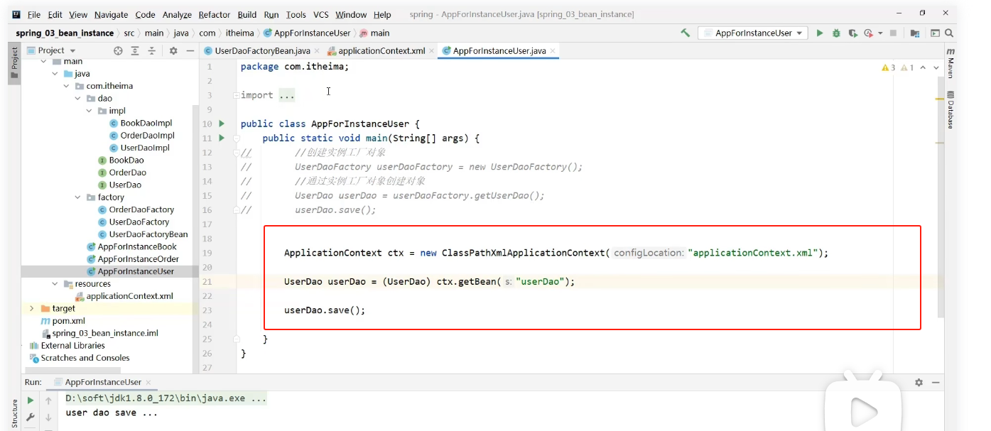
Task: Open the dropdown arrow next to the profiler icon
Action: click(880, 33)
